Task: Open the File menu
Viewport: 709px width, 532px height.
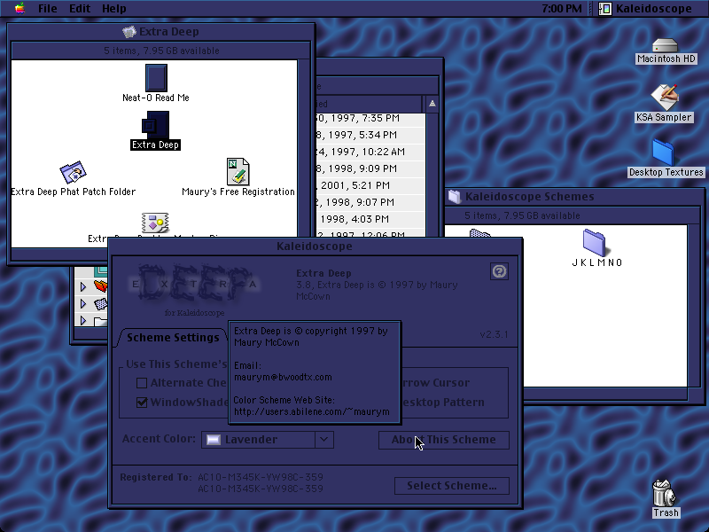Action: pyautogui.click(x=48, y=9)
